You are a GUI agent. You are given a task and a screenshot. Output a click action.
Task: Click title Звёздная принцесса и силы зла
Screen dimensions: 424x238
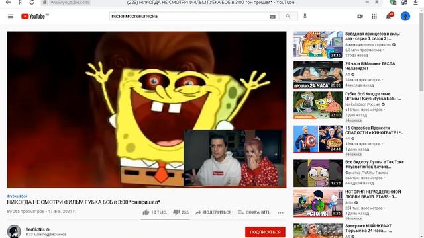(x=372, y=36)
